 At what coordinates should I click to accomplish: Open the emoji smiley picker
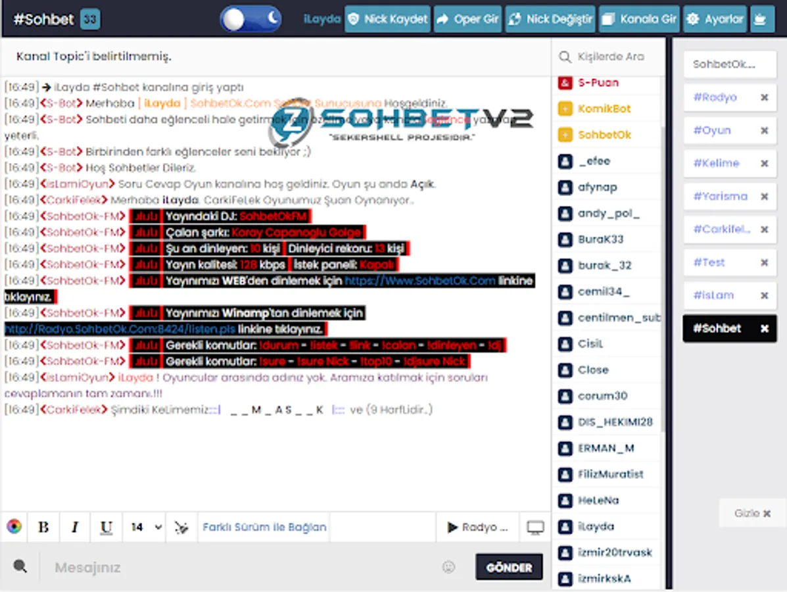click(x=448, y=567)
